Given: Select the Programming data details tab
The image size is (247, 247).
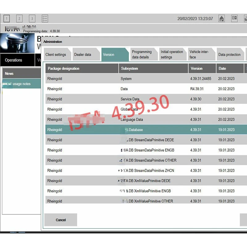Looking at the screenshot, I should click(144, 54).
